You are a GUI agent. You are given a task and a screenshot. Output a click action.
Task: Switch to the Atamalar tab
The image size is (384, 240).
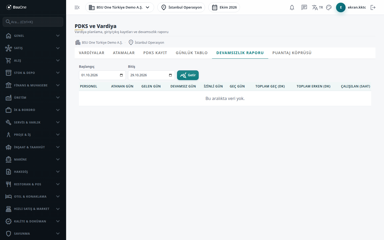pos(124,53)
